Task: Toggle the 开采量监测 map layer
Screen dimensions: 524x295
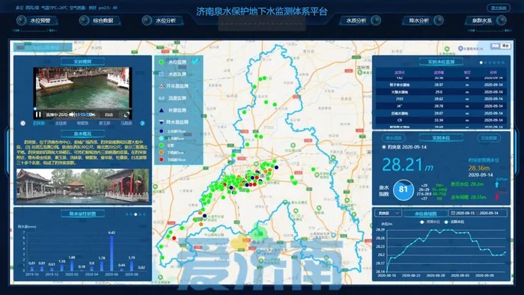Action: click(177, 86)
